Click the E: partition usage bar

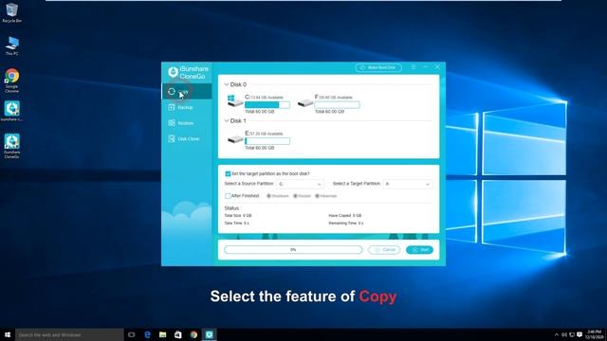(x=267, y=141)
